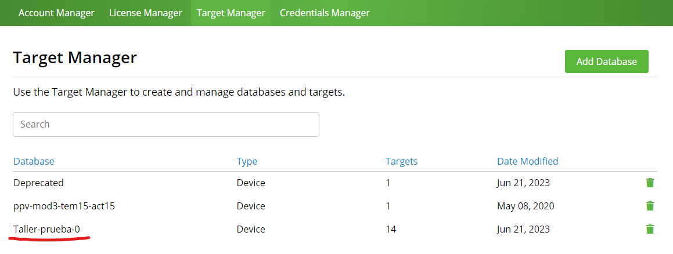
Task: Click the Add Database button
Action: tap(606, 61)
